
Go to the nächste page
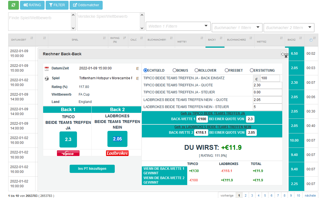(x=310, y=195)
